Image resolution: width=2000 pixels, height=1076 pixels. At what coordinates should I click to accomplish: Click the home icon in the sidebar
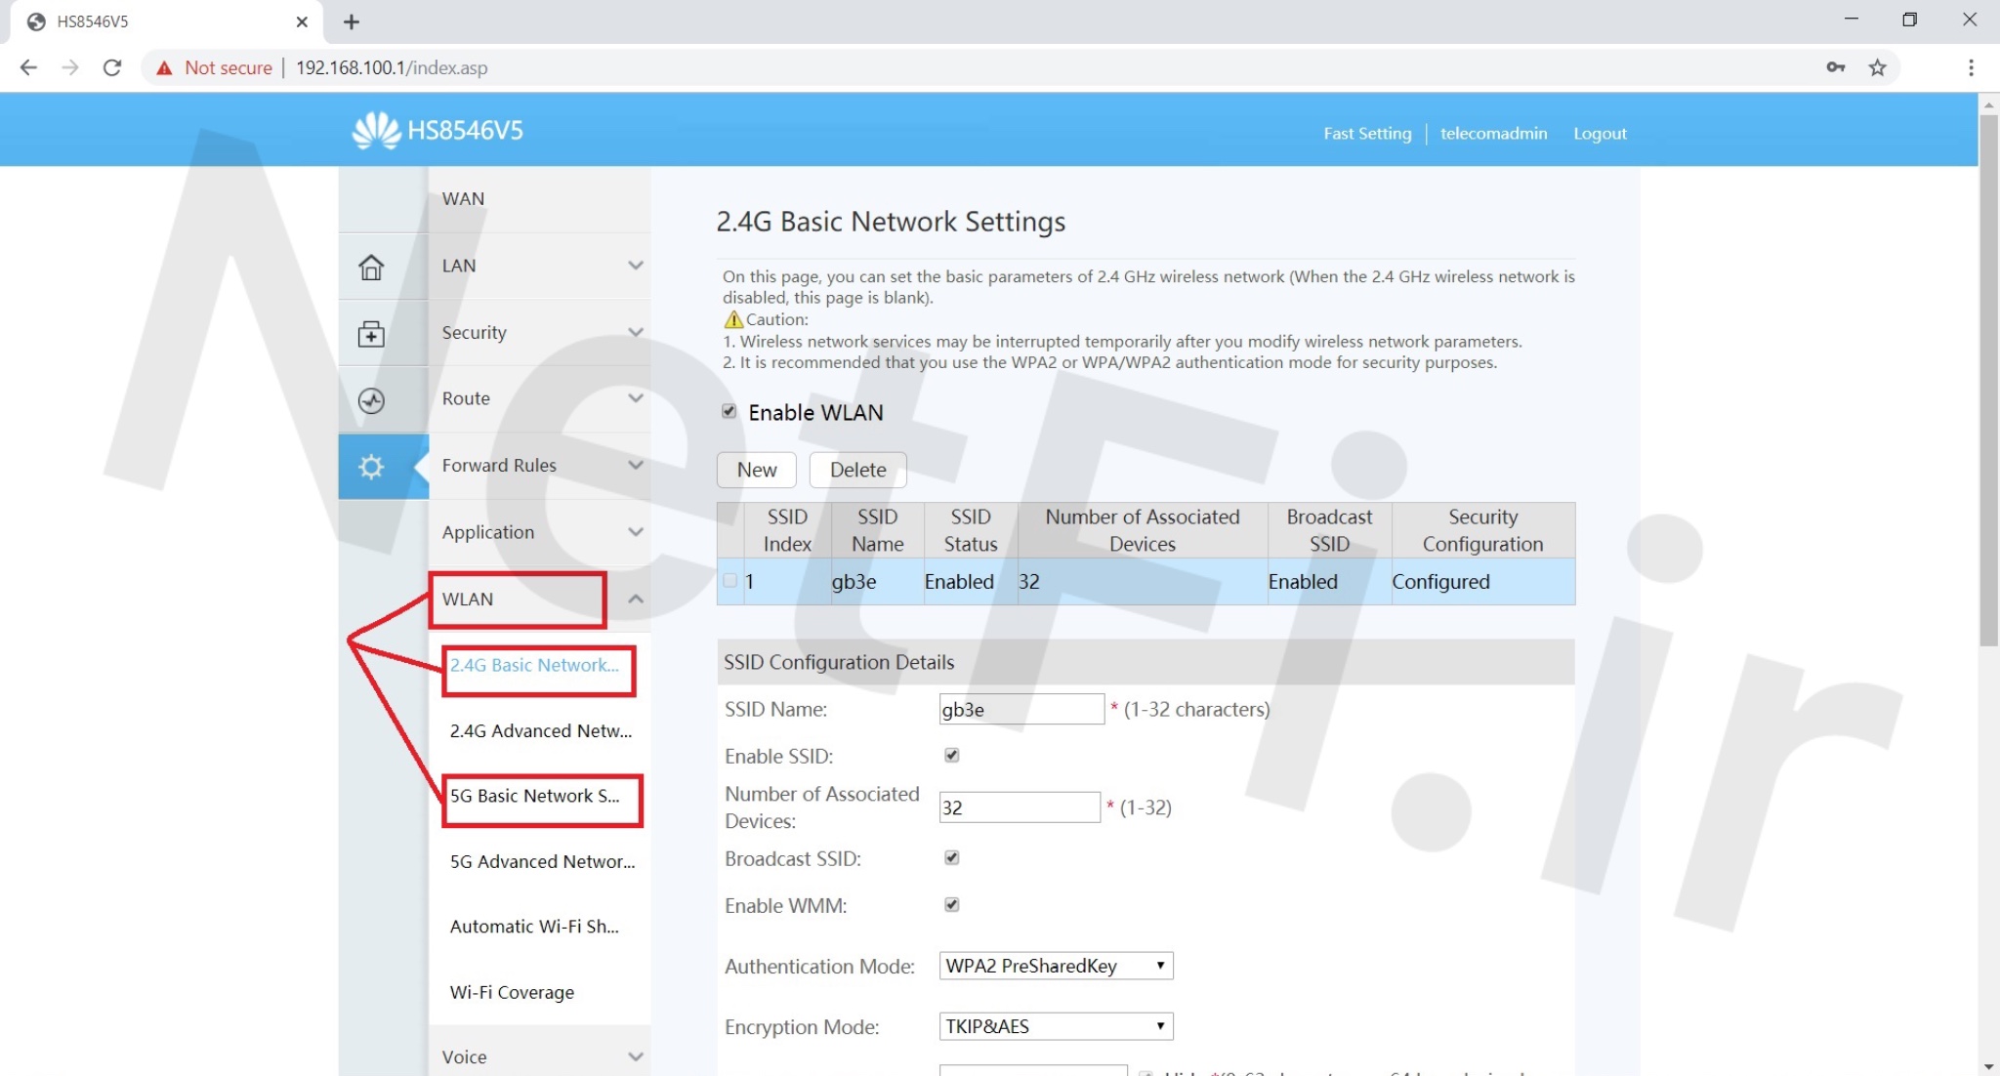[x=371, y=267]
